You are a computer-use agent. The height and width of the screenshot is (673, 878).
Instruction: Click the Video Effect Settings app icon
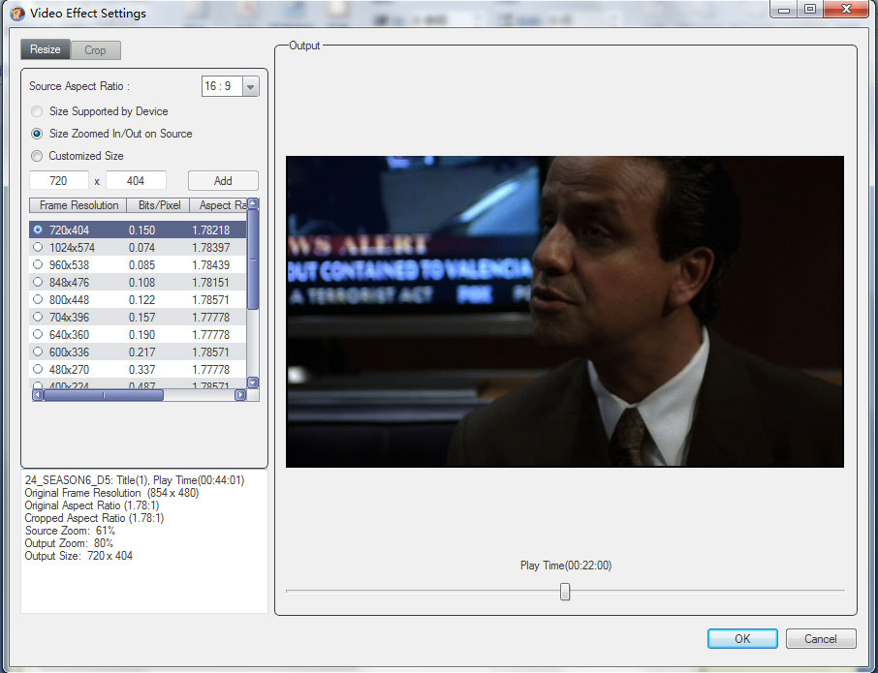click(17, 13)
